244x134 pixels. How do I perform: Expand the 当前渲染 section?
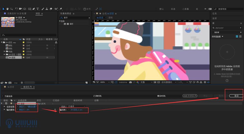[2, 96]
